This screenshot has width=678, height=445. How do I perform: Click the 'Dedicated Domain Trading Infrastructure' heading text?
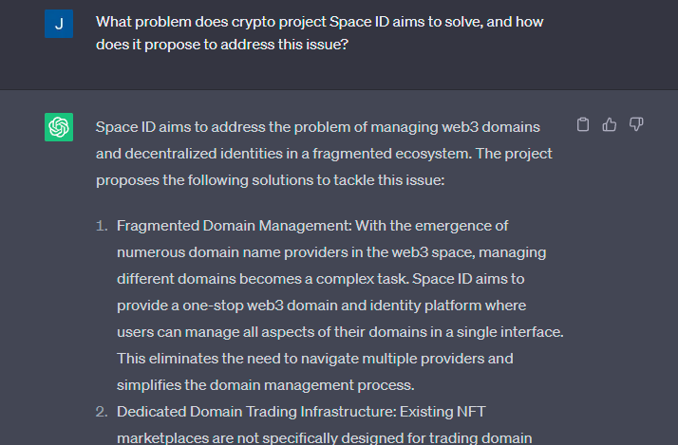(x=256, y=411)
